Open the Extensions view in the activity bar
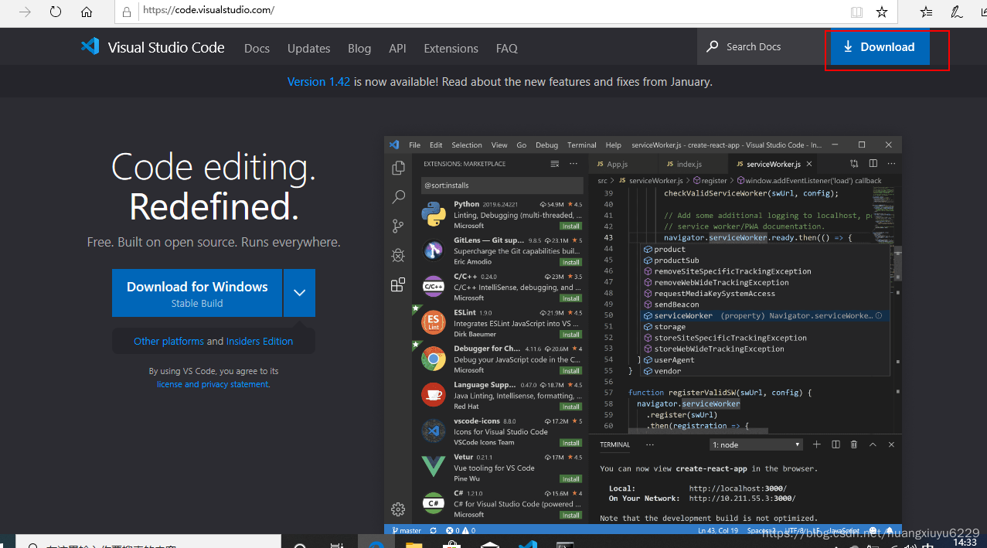Image resolution: width=987 pixels, height=548 pixels. 398,284
